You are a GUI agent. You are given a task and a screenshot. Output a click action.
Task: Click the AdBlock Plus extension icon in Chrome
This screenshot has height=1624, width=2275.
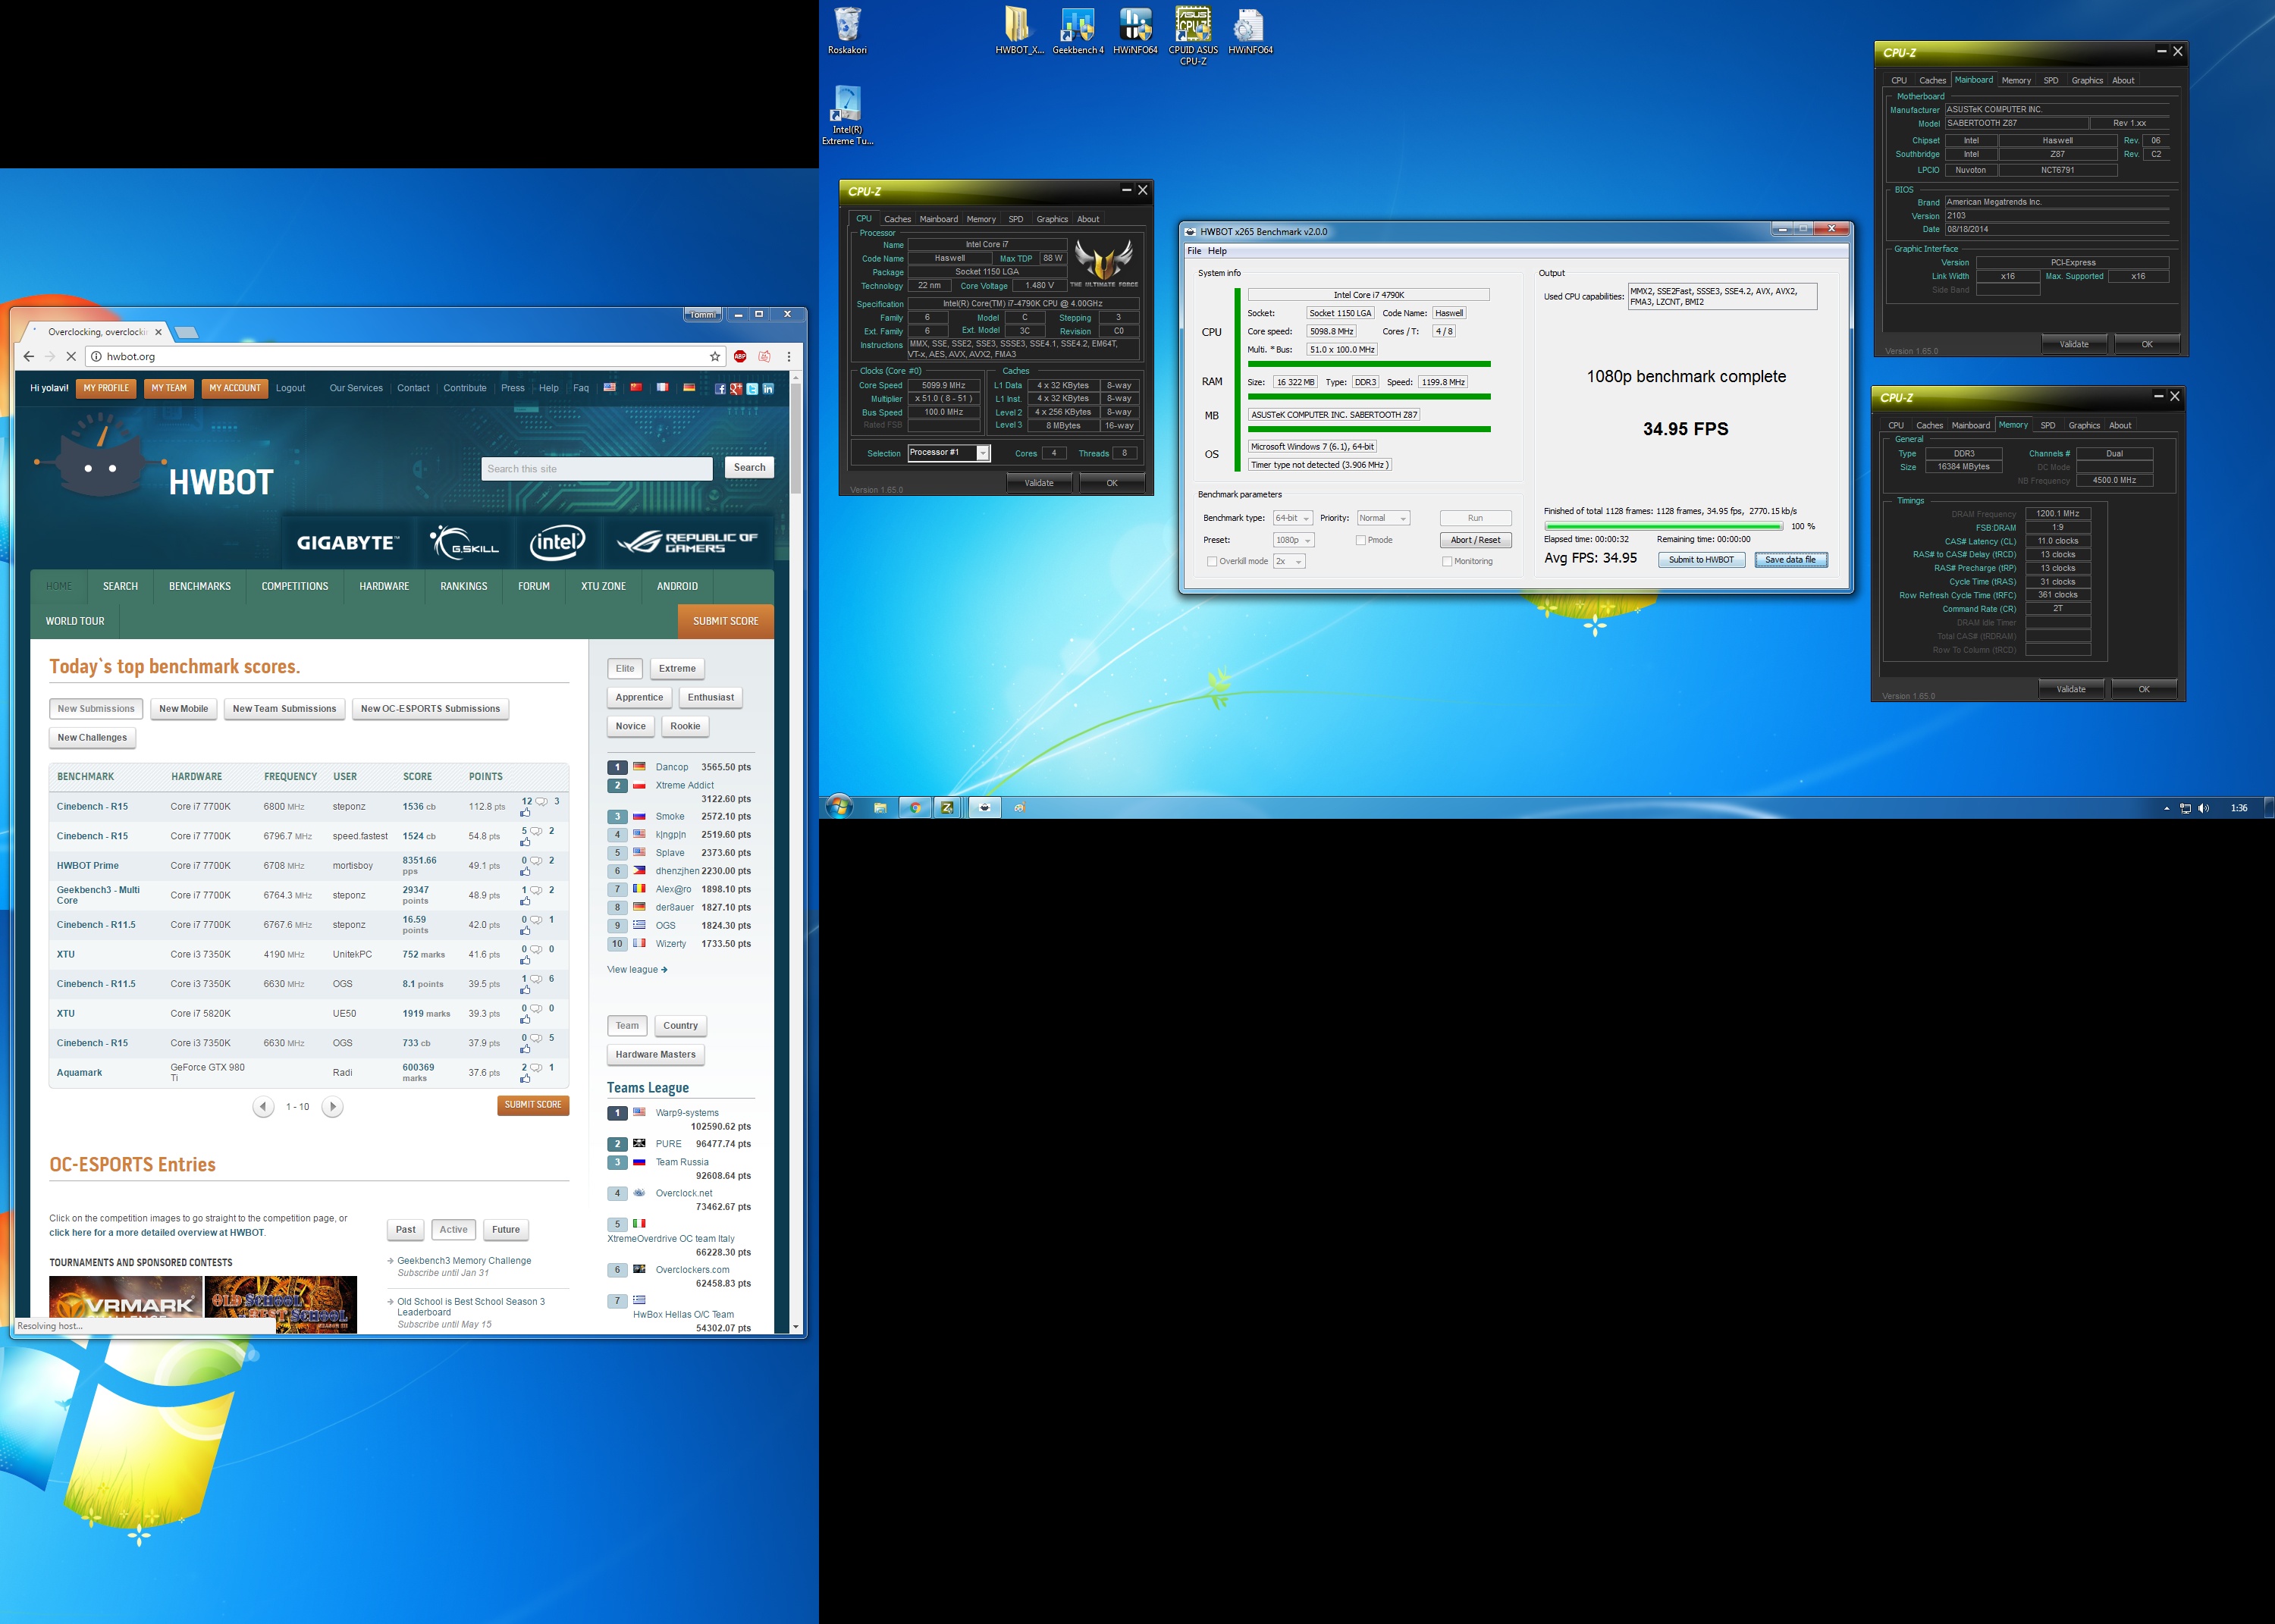(x=740, y=356)
